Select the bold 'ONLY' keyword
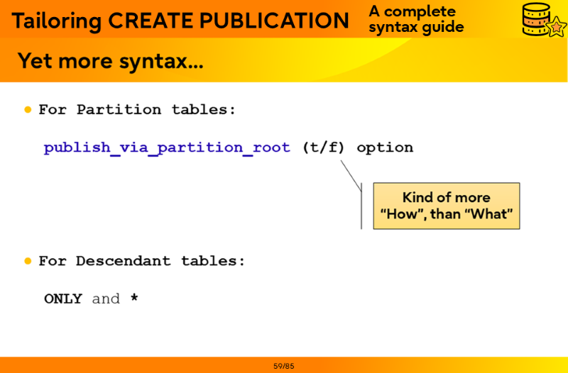This screenshot has width=568, height=373. 63,299
